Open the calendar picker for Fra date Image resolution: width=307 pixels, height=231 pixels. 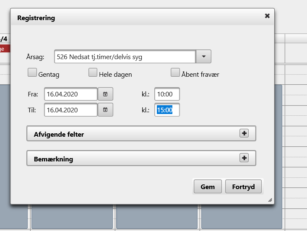point(105,94)
